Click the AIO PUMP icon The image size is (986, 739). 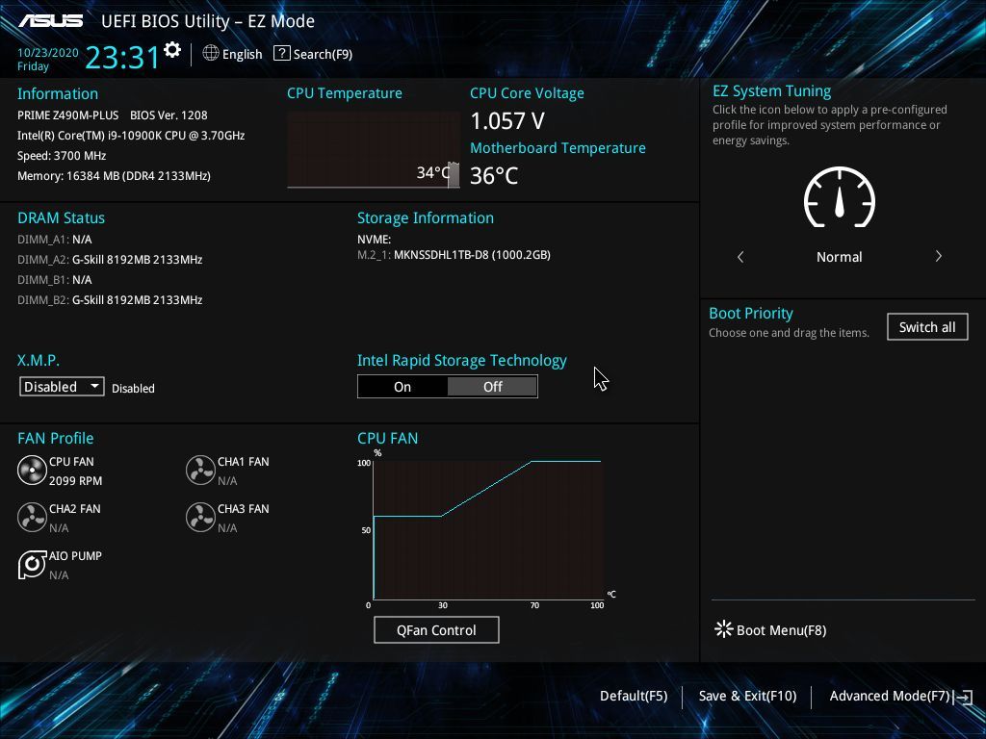click(x=32, y=564)
